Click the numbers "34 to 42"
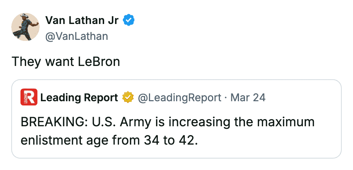Viewport: 353px width, 170px height. 169,140
